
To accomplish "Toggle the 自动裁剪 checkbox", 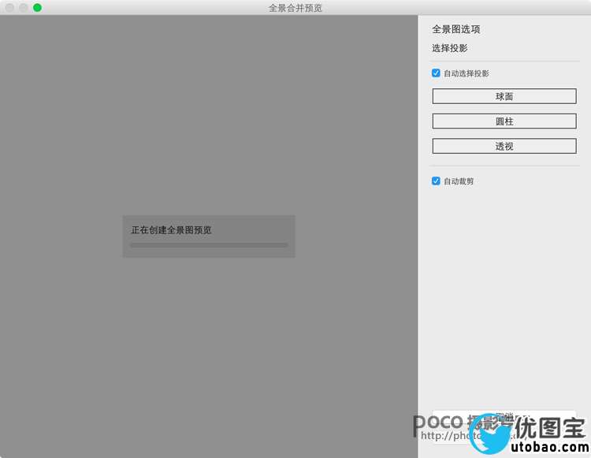I will (436, 181).
